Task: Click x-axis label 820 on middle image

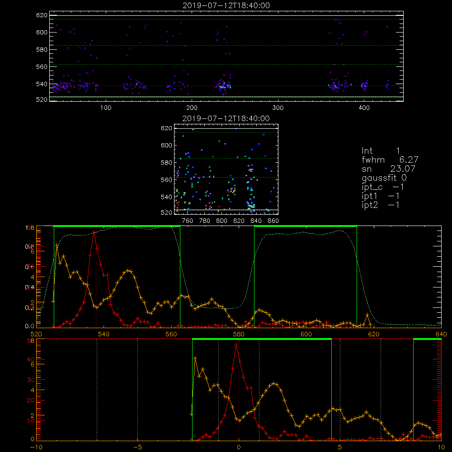Action: 239,221
